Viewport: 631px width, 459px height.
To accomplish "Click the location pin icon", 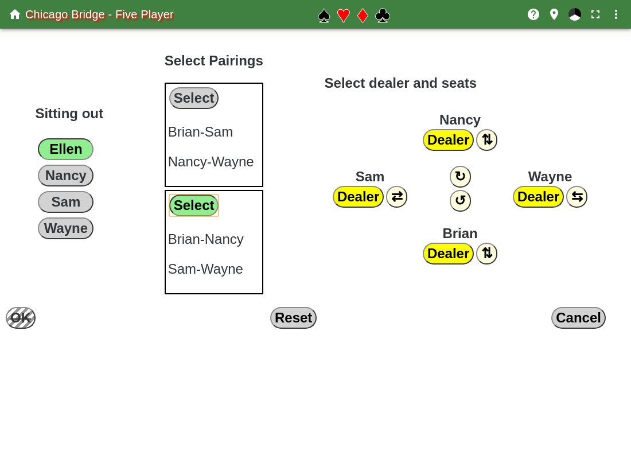I will pyautogui.click(x=554, y=14).
